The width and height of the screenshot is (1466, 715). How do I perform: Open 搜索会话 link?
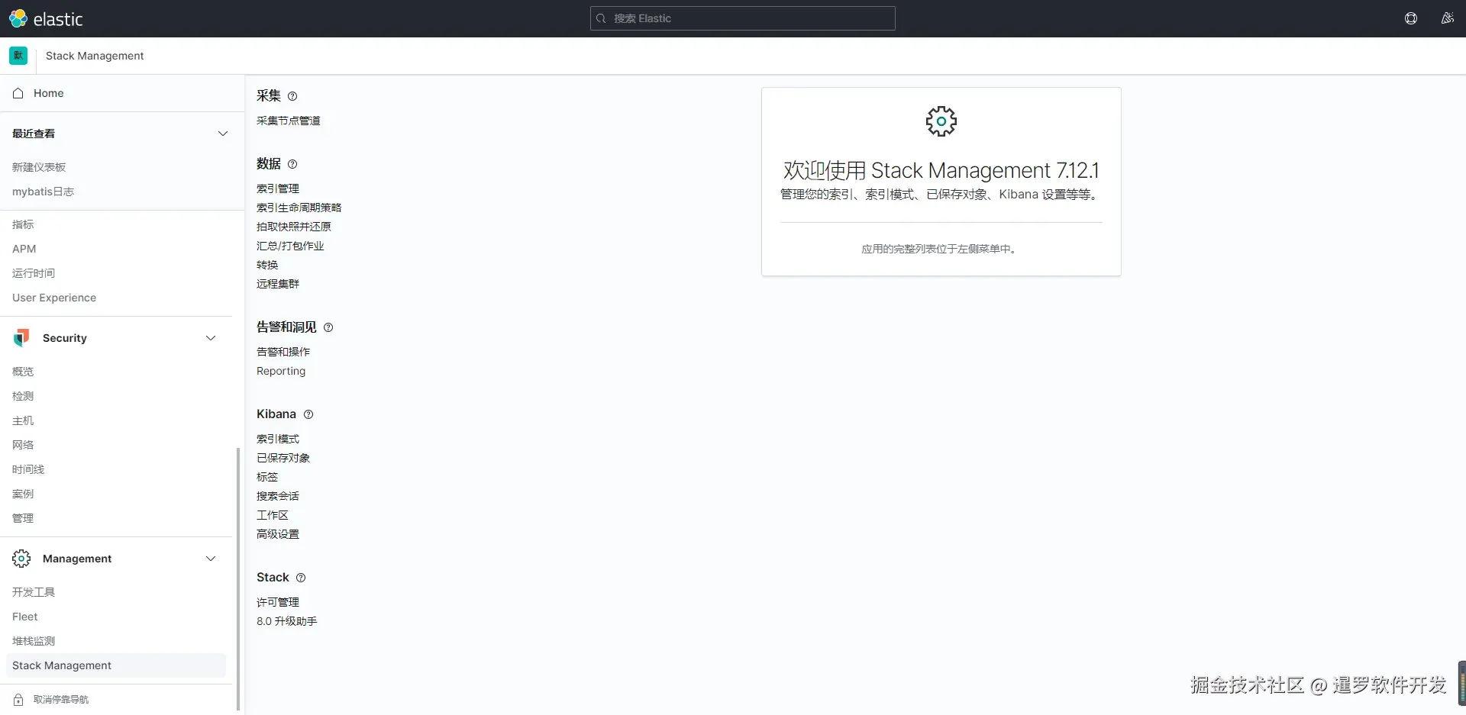[278, 496]
